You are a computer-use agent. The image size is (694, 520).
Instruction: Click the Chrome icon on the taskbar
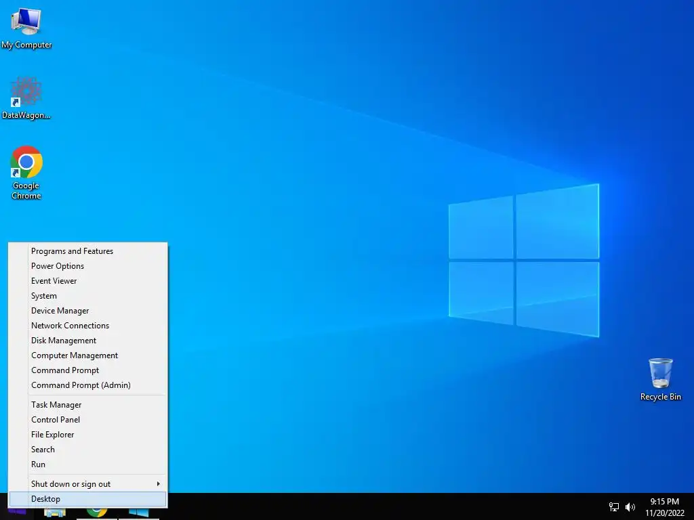pos(96,513)
